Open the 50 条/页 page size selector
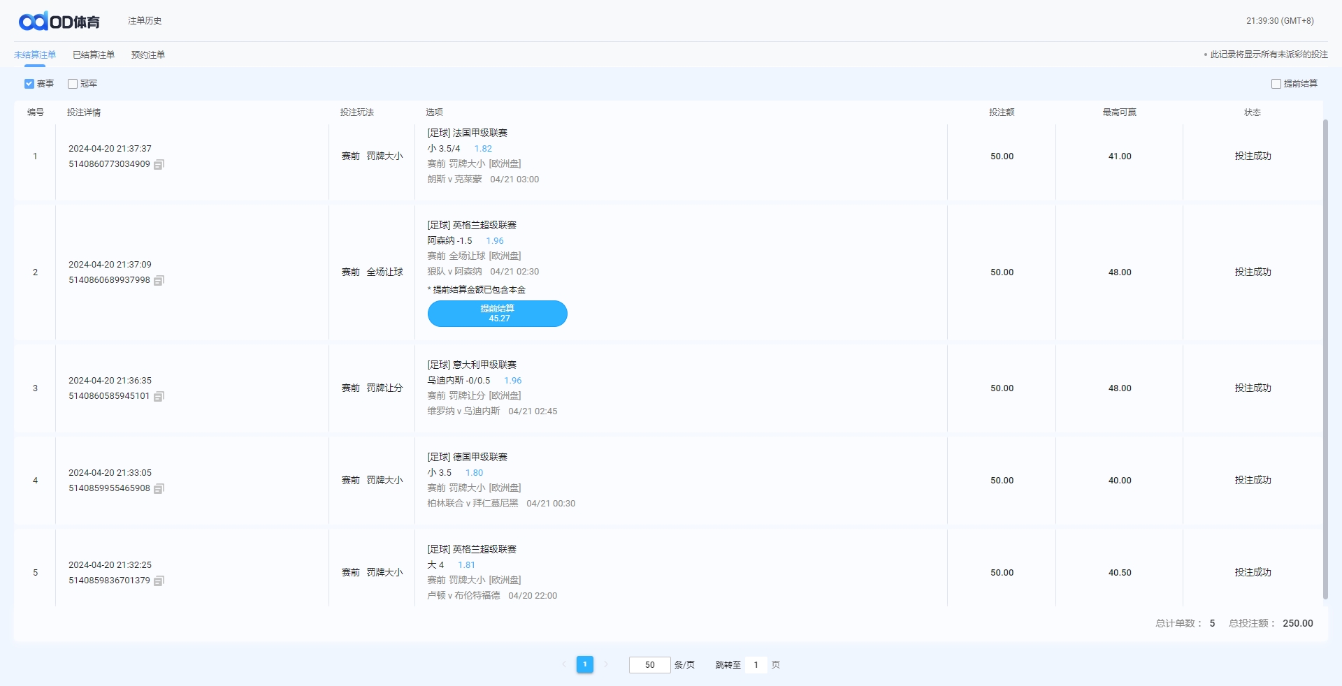Screen dimensions: 1342x686 (x=649, y=665)
